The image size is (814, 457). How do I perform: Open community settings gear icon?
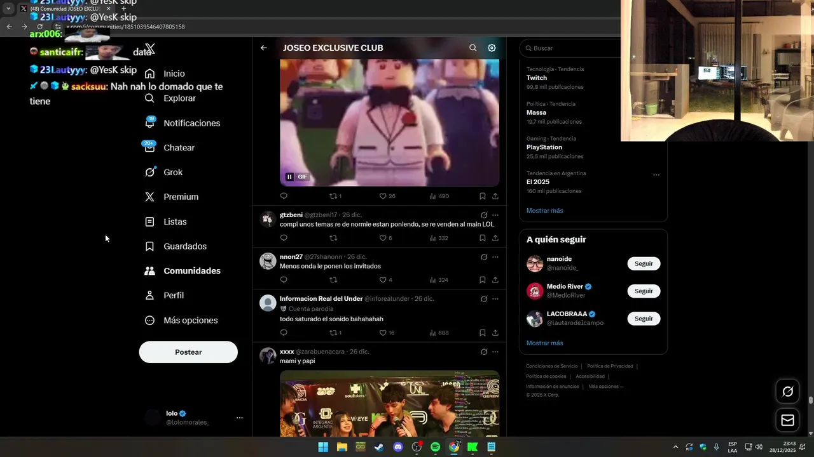[x=492, y=48]
